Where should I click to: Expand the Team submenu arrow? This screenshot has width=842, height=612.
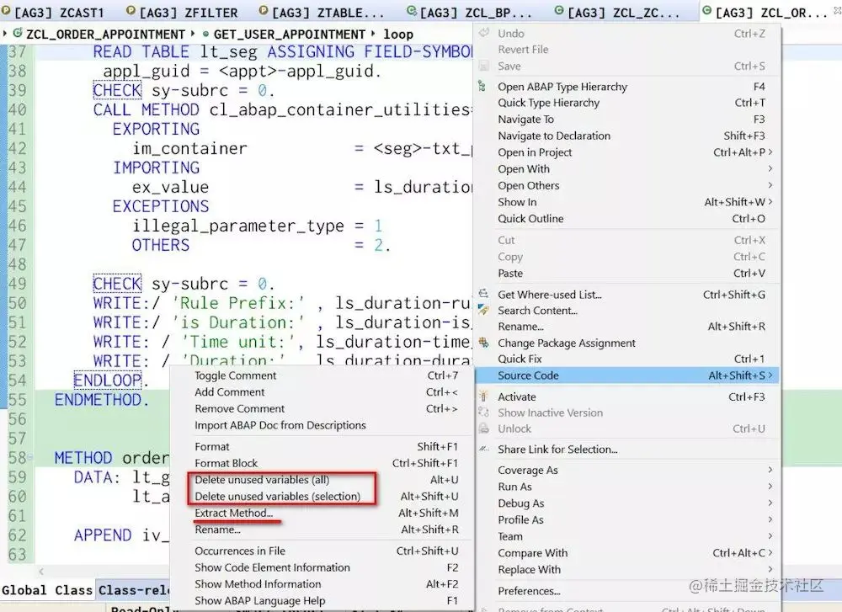770,536
